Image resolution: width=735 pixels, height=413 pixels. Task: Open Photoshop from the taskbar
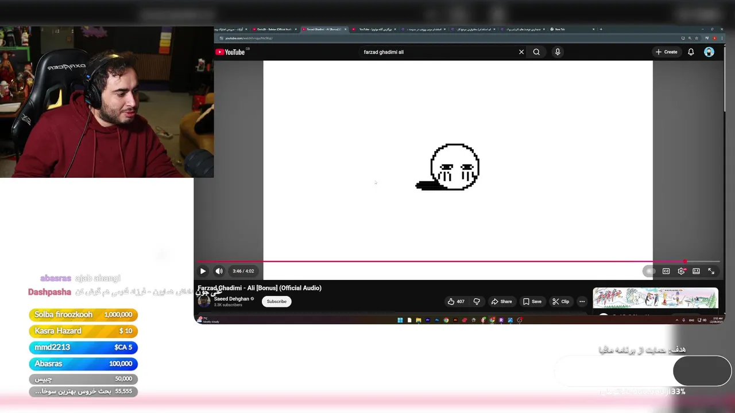pos(437,320)
